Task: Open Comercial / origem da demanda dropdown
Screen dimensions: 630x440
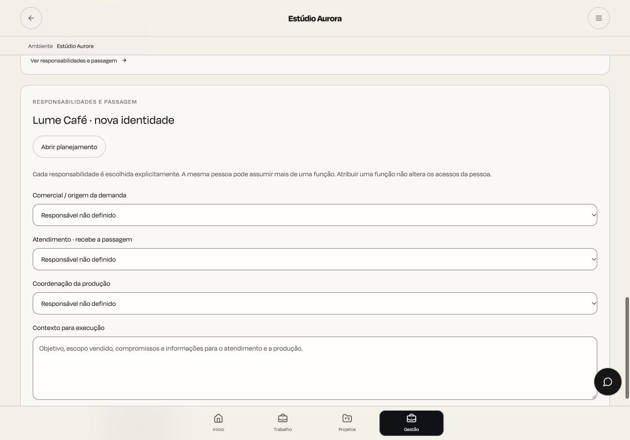Action: point(315,215)
